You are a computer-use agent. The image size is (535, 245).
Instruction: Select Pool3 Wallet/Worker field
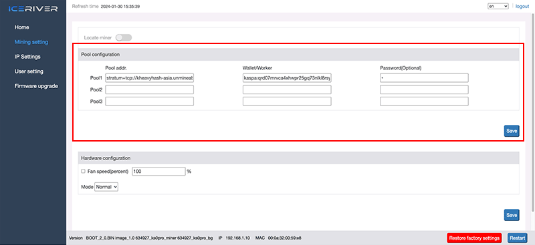287,101
